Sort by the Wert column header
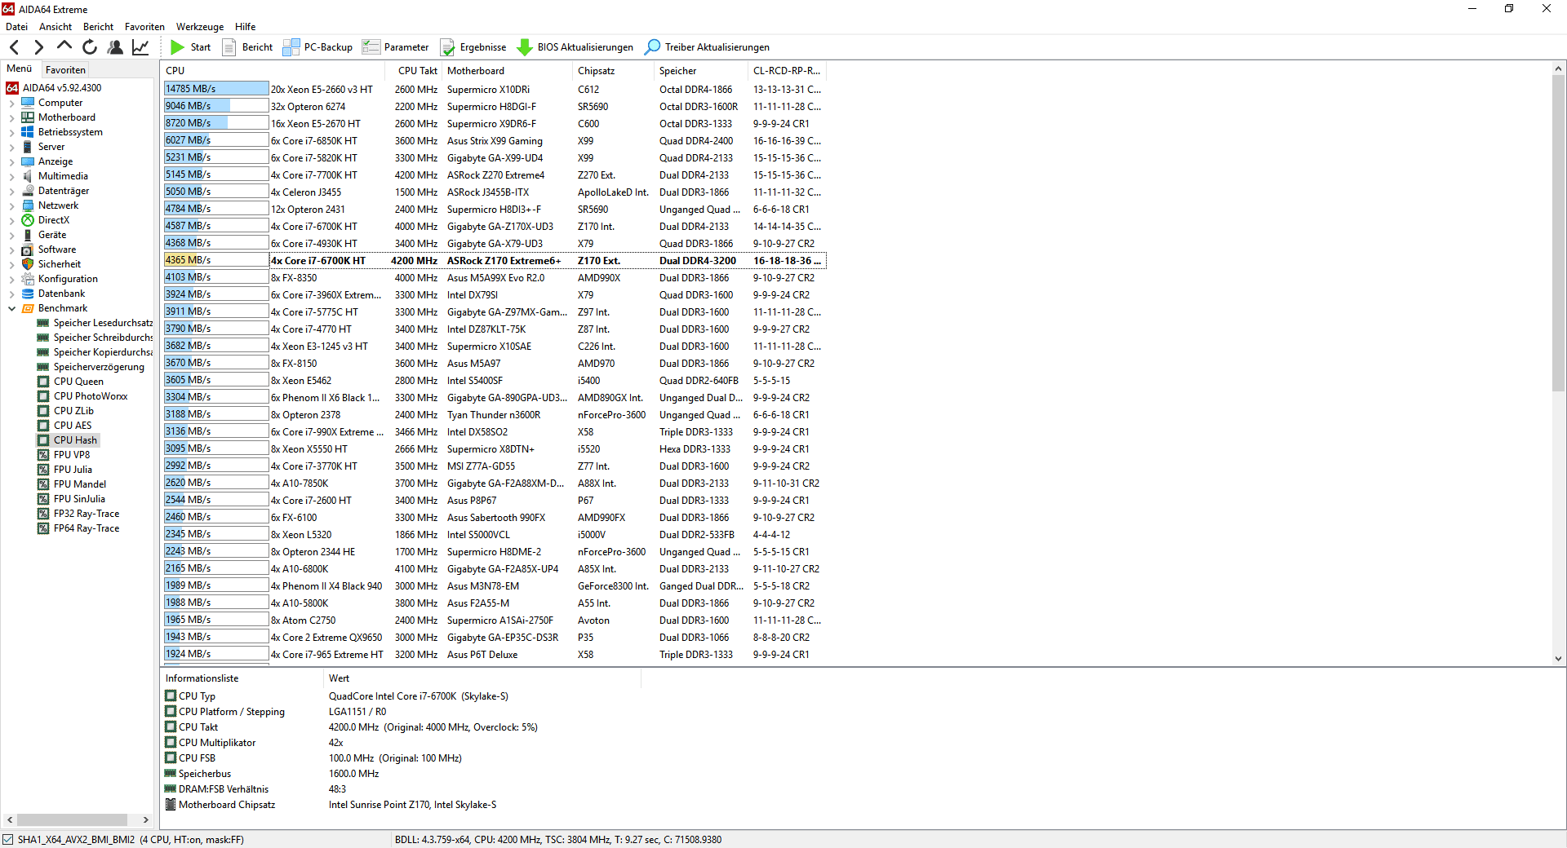This screenshot has width=1567, height=848. tap(482, 678)
